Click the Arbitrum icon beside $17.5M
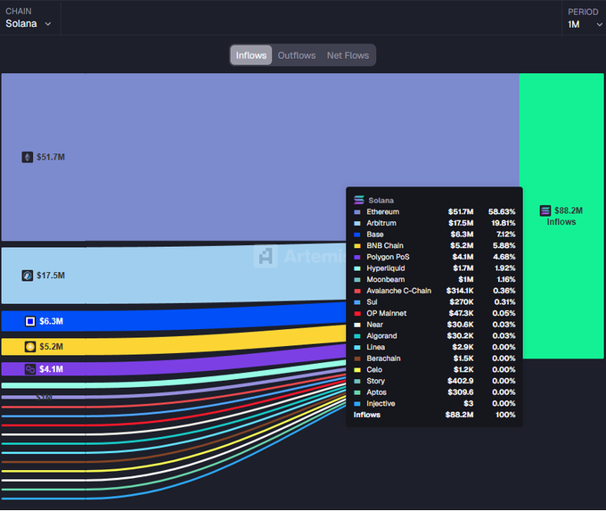This screenshot has width=606, height=511. [x=27, y=276]
